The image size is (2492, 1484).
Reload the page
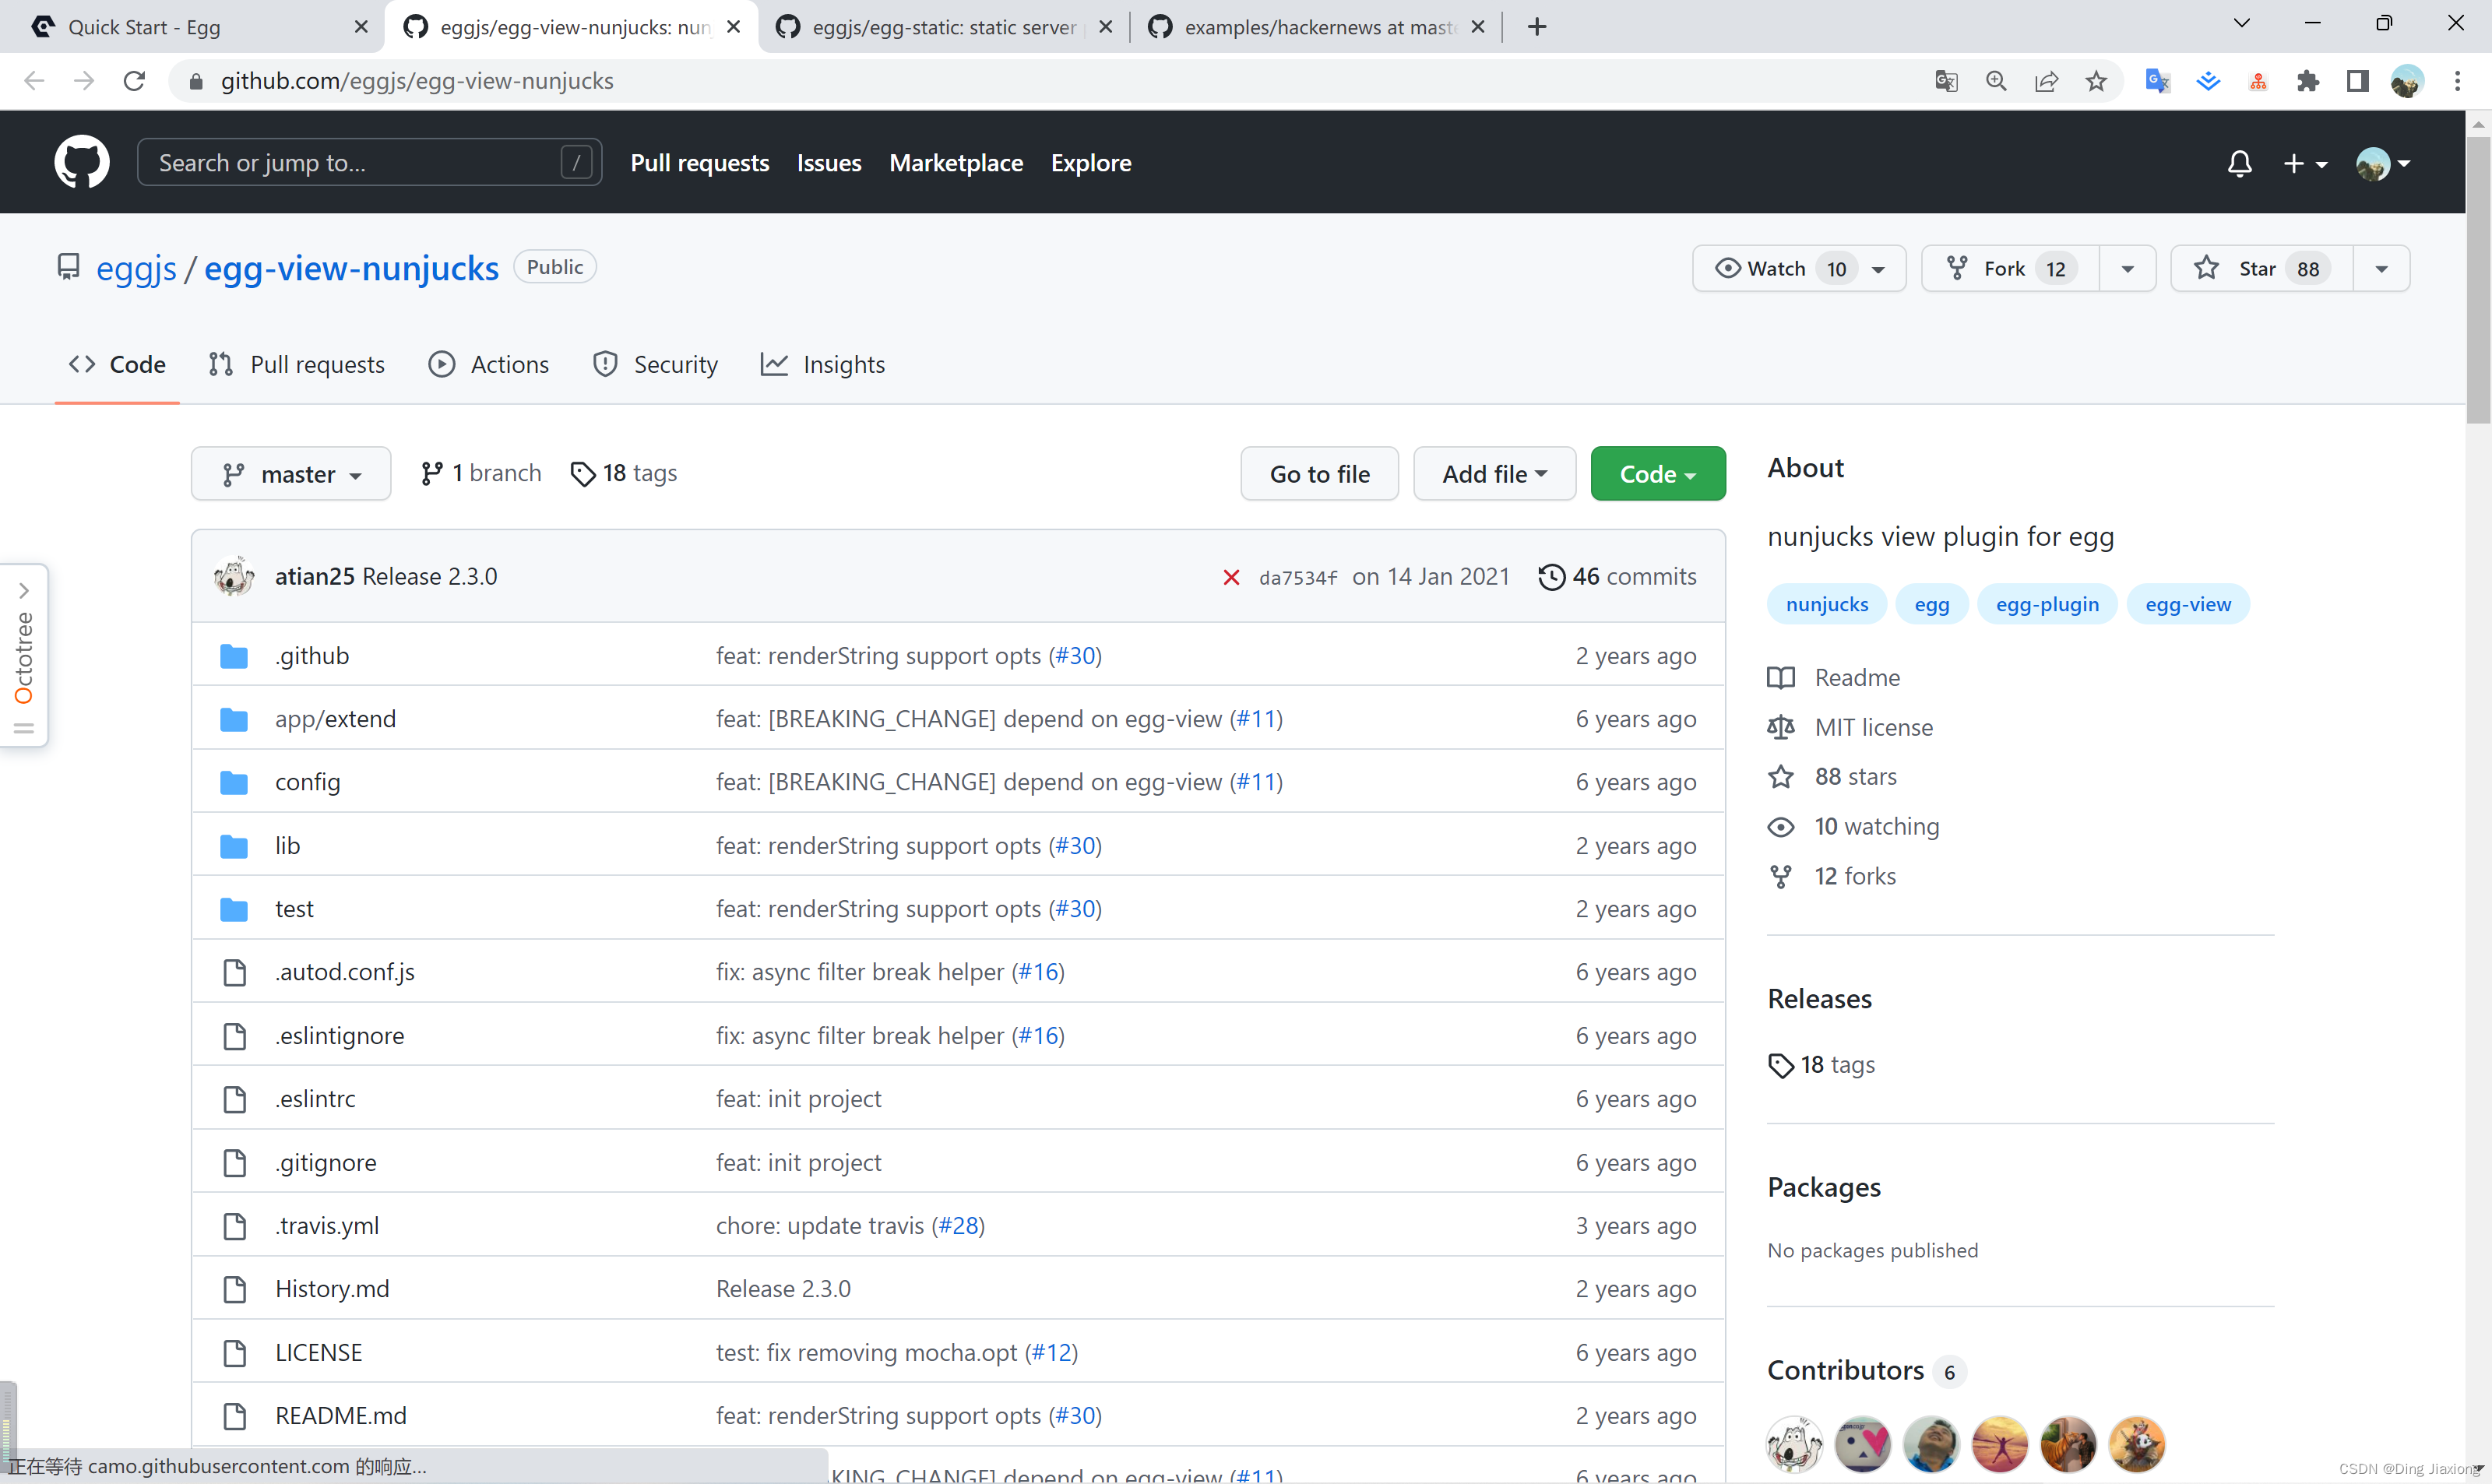[x=134, y=81]
